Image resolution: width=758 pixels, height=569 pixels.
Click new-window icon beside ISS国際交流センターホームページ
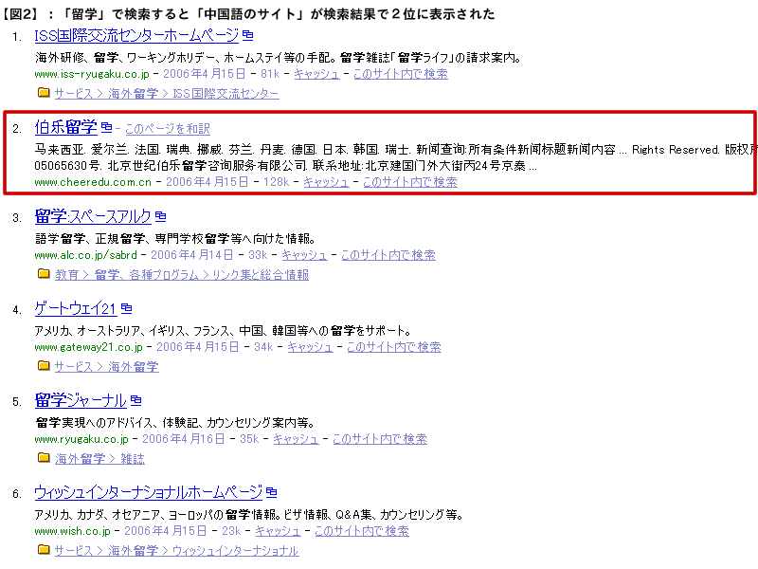pos(248,36)
